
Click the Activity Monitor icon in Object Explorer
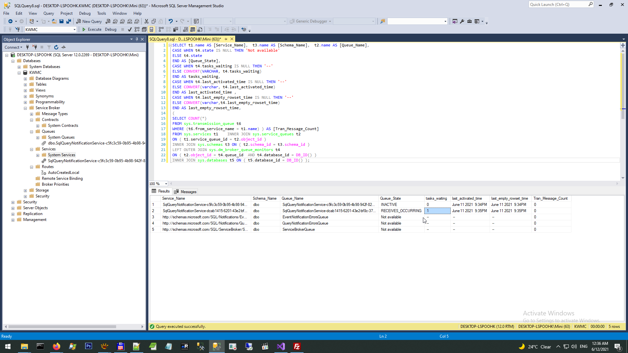coord(63,47)
